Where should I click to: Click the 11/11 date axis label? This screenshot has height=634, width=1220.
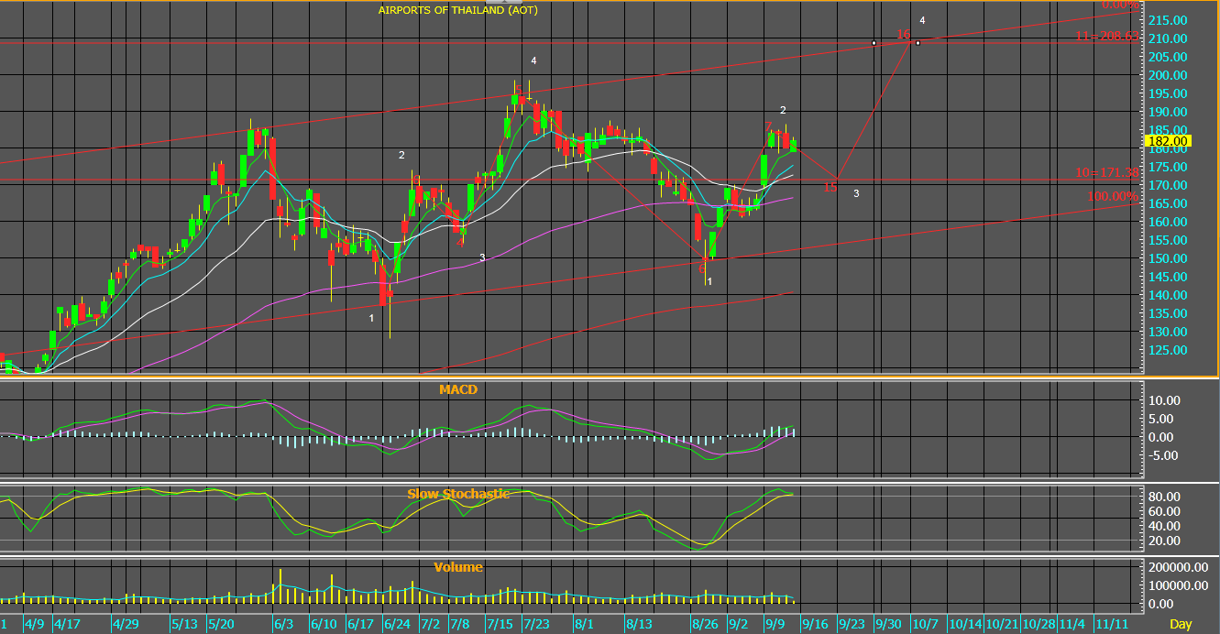(1113, 624)
